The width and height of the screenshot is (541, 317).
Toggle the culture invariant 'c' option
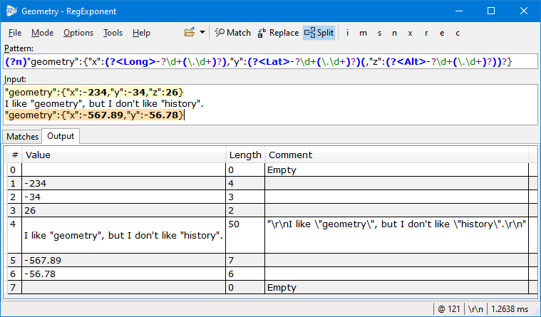point(458,33)
